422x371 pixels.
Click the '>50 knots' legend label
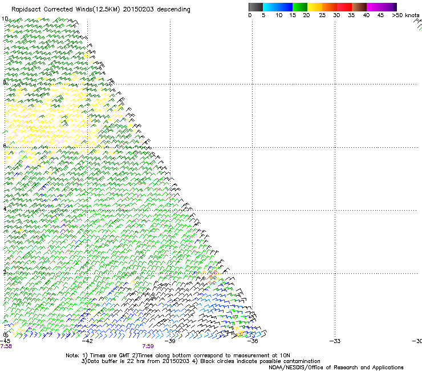click(x=405, y=15)
